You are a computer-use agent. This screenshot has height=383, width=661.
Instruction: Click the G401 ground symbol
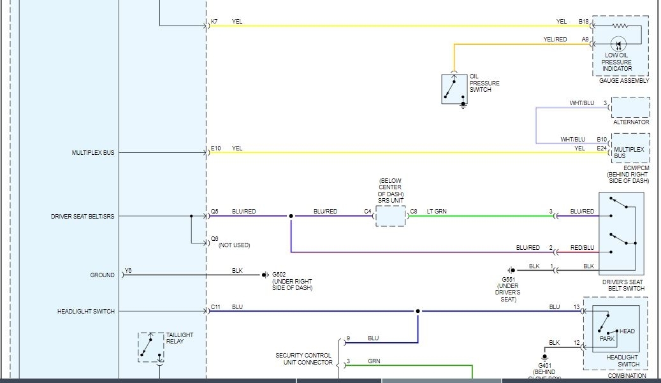pyautogui.click(x=544, y=358)
